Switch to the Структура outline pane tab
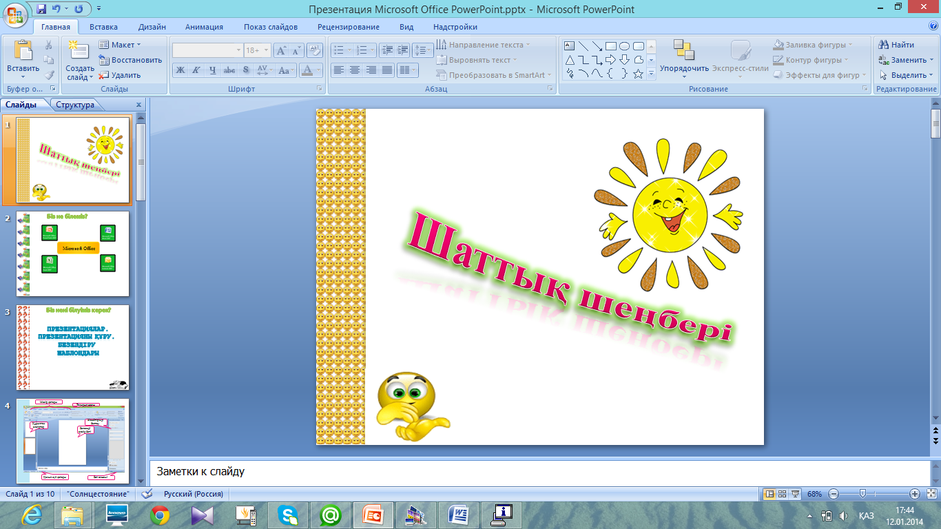The width and height of the screenshot is (941, 529). click(75, 105)
